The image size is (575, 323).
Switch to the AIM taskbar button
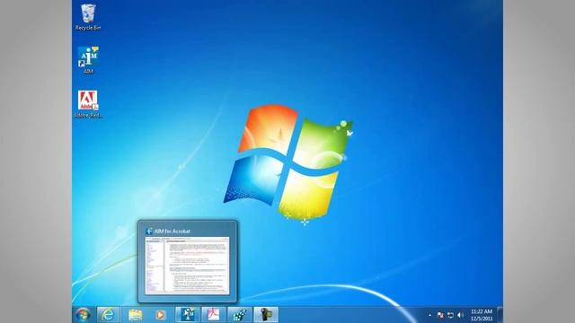click(187, 315)
